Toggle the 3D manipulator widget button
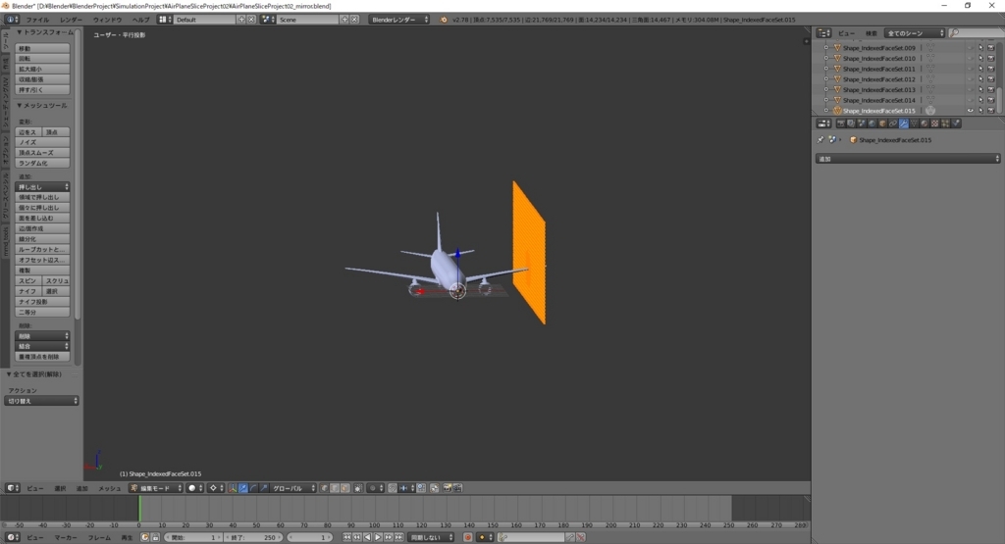The image size is (1005, 544). pyautogui.click(x=233, y=488)
